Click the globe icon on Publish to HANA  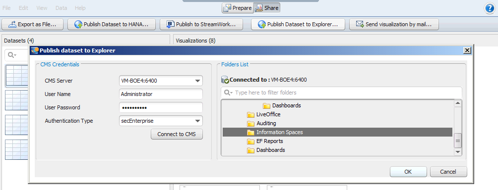tap(78, 24)
